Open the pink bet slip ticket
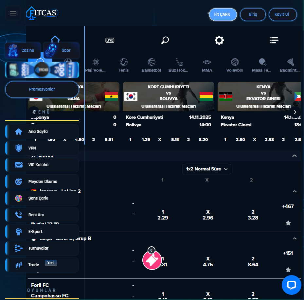Screen dimensions: 304x300 pyautogui.click(x=152, y=260)
